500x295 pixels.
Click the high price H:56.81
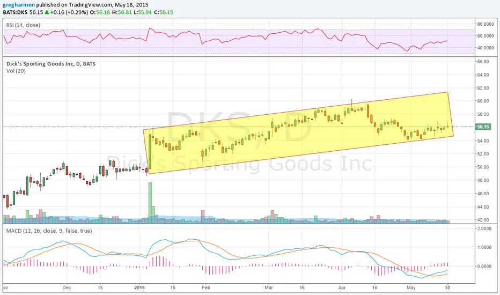[121, 12]
